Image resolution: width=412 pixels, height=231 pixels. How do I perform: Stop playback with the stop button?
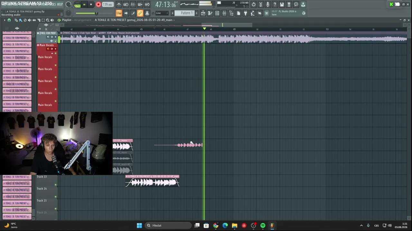[x=91, y=4]
